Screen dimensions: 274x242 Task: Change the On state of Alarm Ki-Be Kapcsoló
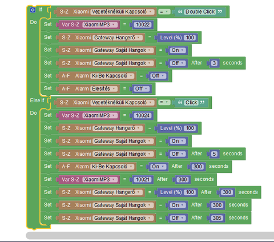tap(158, 167)
